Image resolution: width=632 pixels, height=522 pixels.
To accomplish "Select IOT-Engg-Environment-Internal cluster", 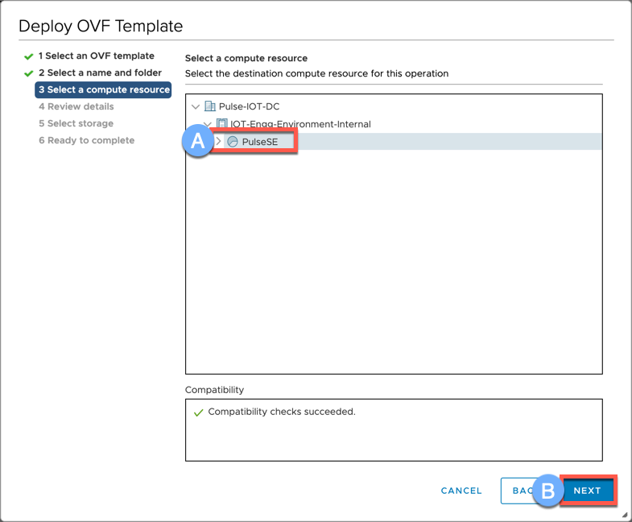I will pyautogui.click(x=300, y=124).
